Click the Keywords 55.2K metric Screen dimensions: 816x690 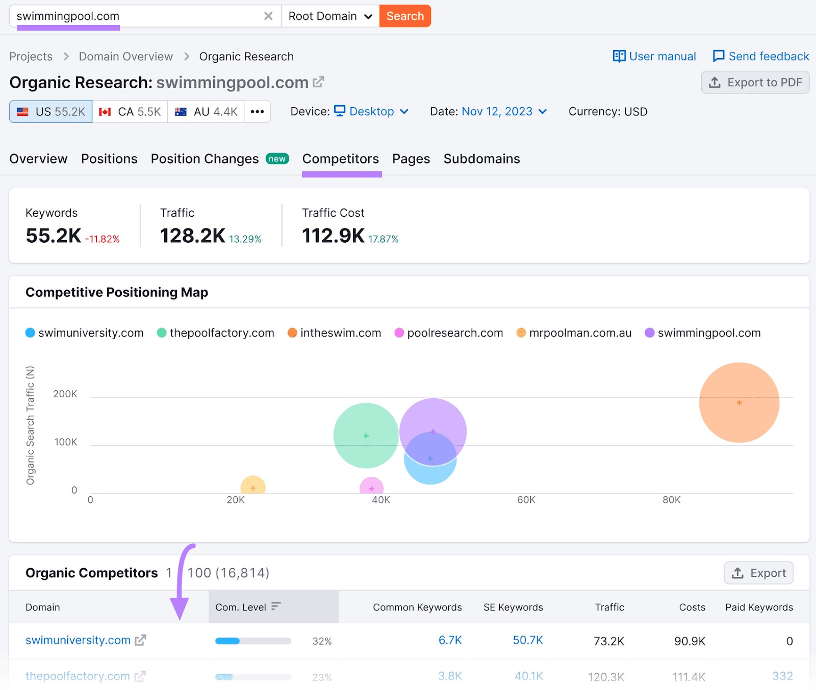point(54,236)
